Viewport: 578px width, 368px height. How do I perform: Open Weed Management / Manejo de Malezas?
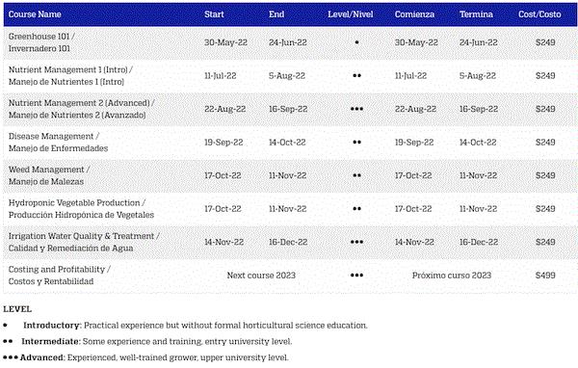coord(49,175)
